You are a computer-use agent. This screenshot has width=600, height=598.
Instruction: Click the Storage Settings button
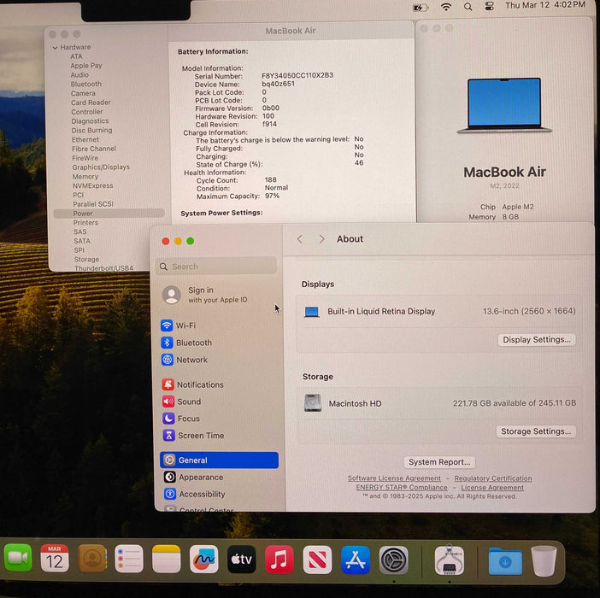tap(536, 431)
